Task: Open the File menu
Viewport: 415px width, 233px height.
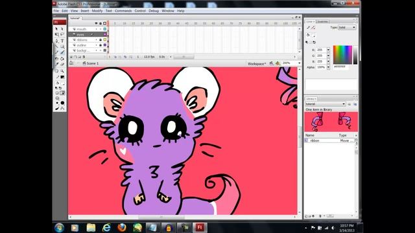Action: pos(56,11)
